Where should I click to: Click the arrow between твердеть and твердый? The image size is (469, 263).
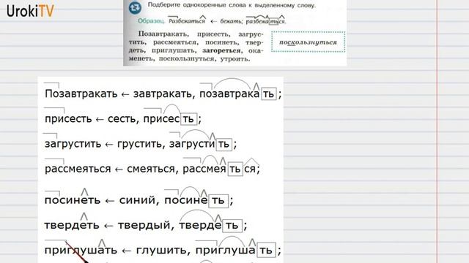[108, 226]
